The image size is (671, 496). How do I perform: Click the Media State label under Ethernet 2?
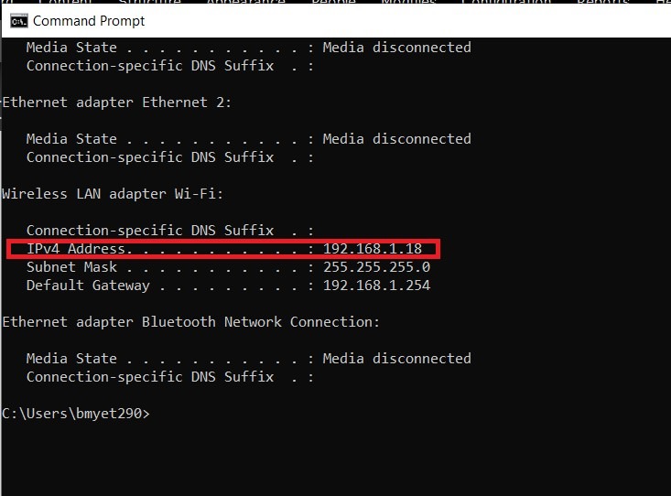pyautogui.click(x=71, y=139)
